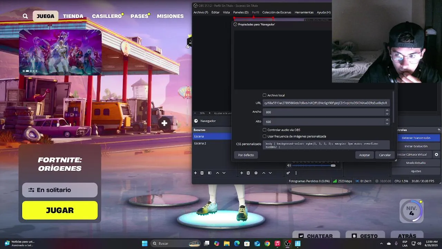Click Iniciar Grabación button
This screenshot has width=442, height=249.
pyautogui.click(x=416, y=146)
